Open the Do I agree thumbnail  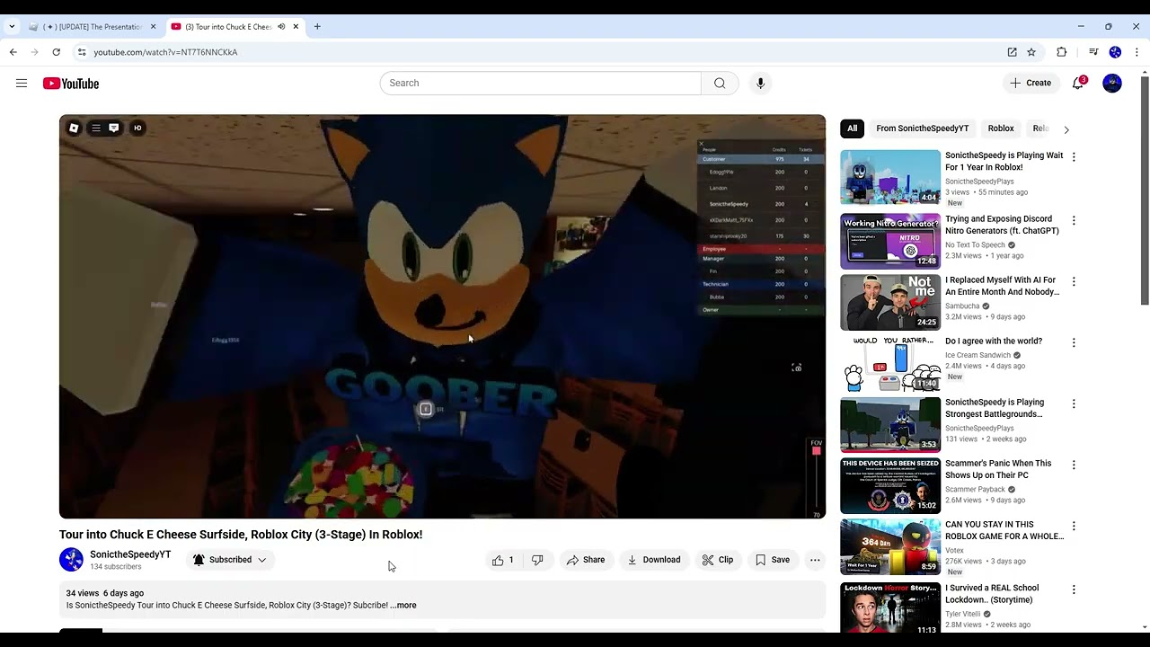point(890,363)
